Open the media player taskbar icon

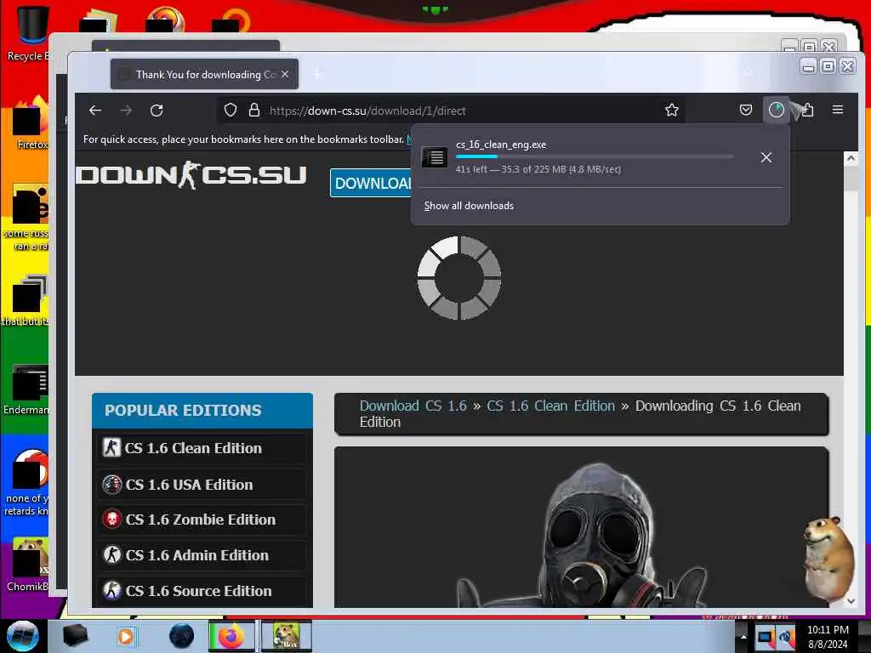(x=126, y=636)
